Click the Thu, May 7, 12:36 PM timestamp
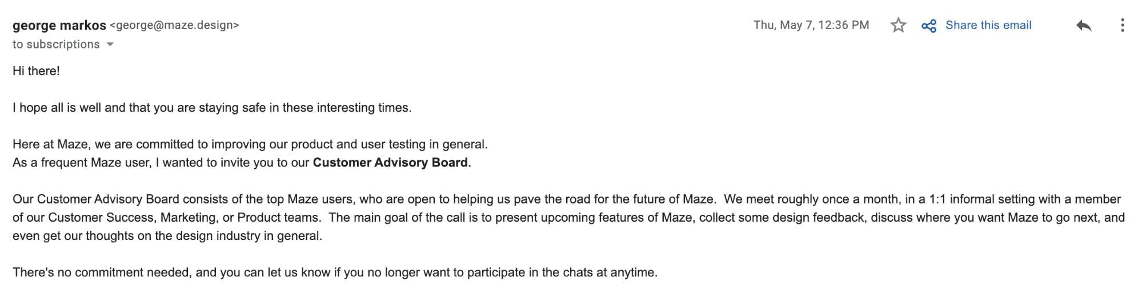1142x294 pixels. click(x=811, y=25)
